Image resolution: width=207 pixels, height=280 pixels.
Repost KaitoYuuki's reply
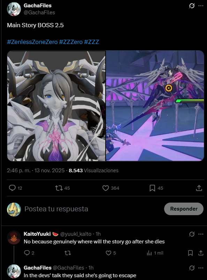(x=68, y=253)
